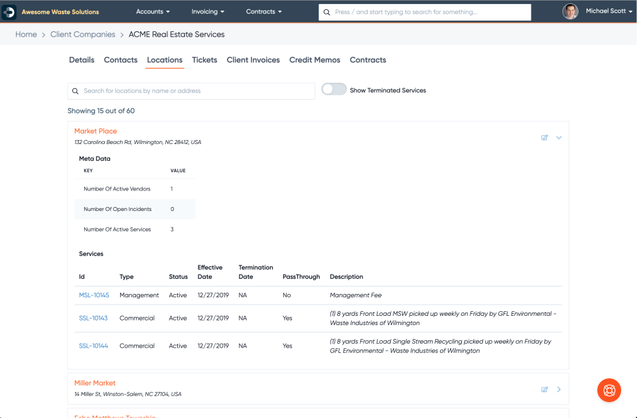Image resolution: width=637 pixels, height=418 pixels.
Task: Open the edit icon for Miller Market location
Action: coord(545,389)
